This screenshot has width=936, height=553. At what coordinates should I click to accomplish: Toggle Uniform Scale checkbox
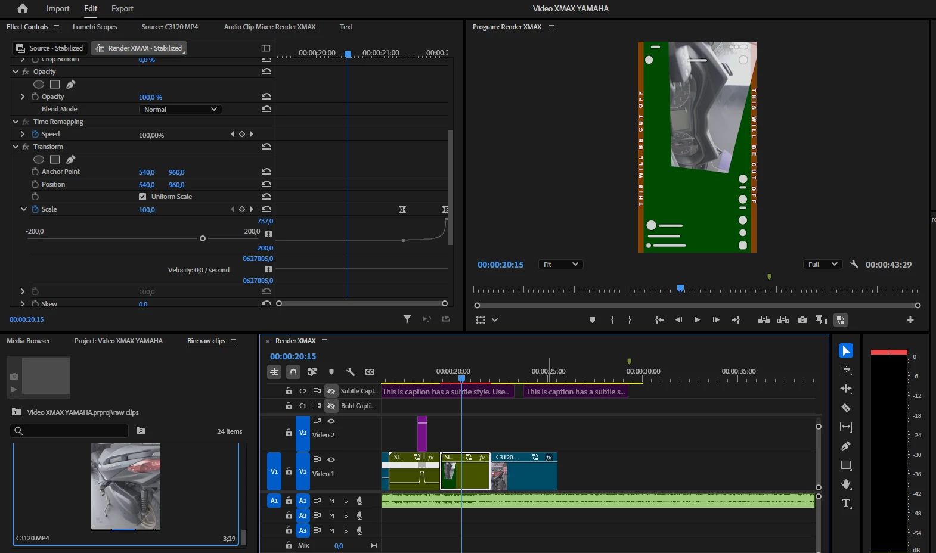coord(142,197)
